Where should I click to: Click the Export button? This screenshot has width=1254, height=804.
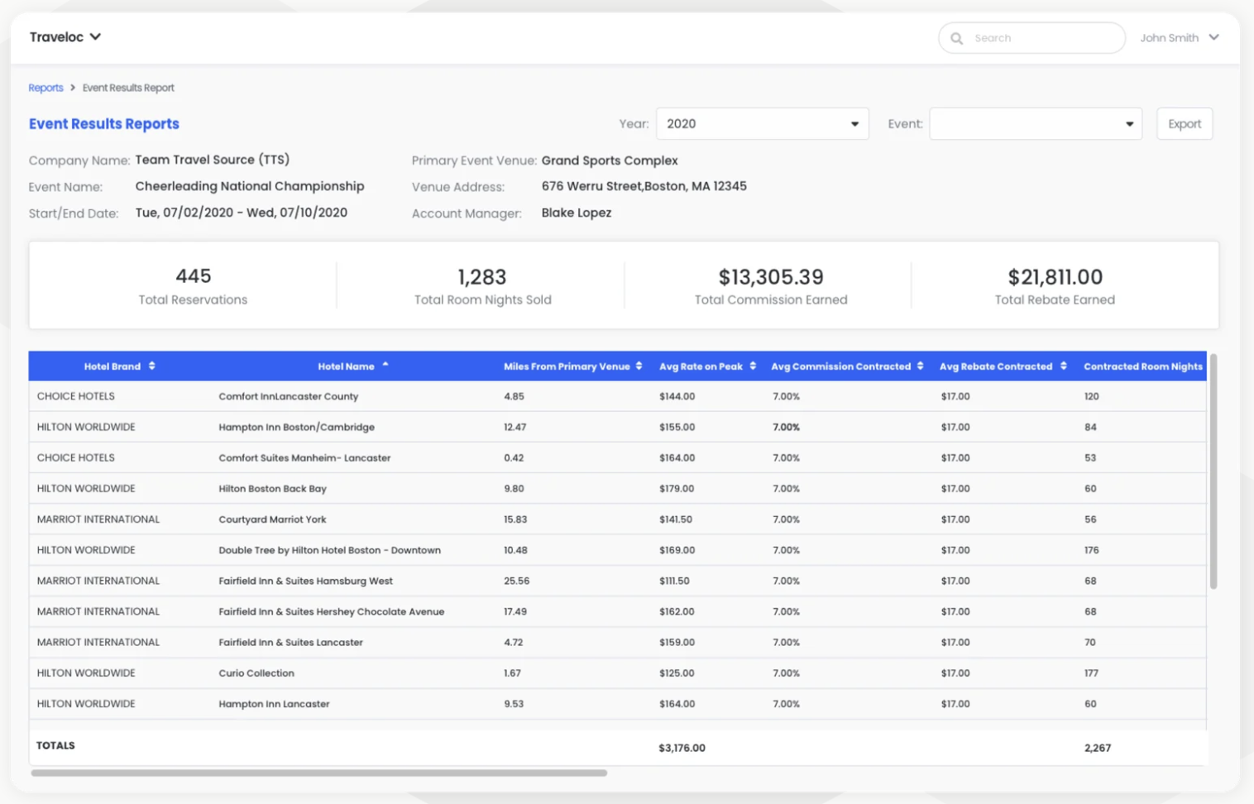click(1185, 124)
